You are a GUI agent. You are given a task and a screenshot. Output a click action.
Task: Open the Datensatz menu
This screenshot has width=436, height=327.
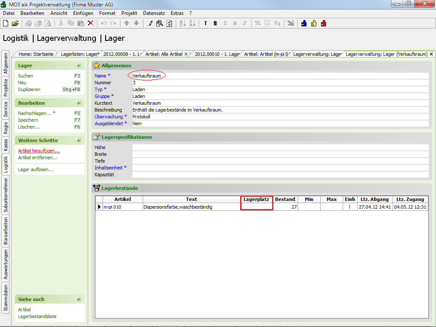[154, 13]
